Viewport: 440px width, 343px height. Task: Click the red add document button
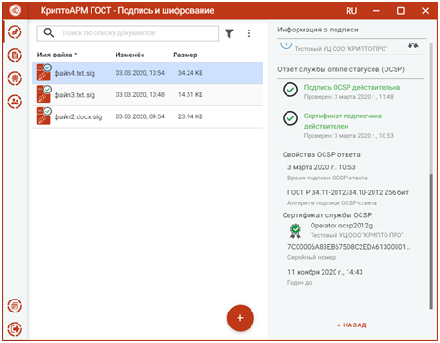click(x=240, y=318)
